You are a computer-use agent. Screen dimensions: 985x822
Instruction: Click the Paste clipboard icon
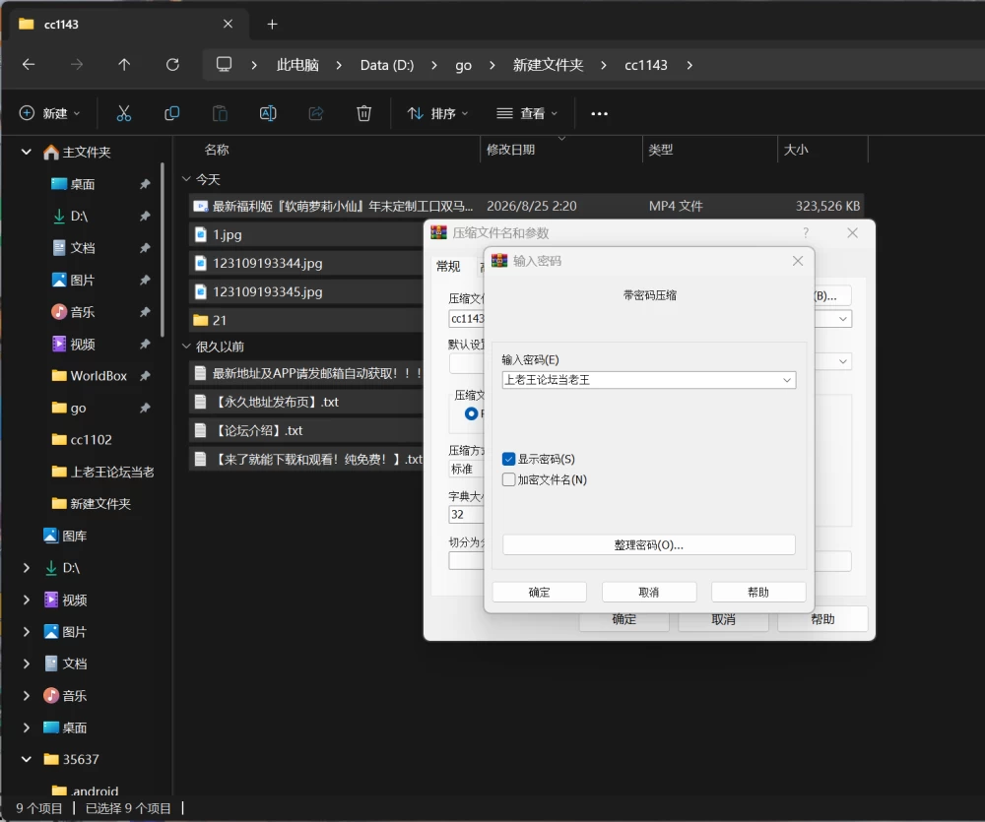pyautogui.click(x=220, y=113)
